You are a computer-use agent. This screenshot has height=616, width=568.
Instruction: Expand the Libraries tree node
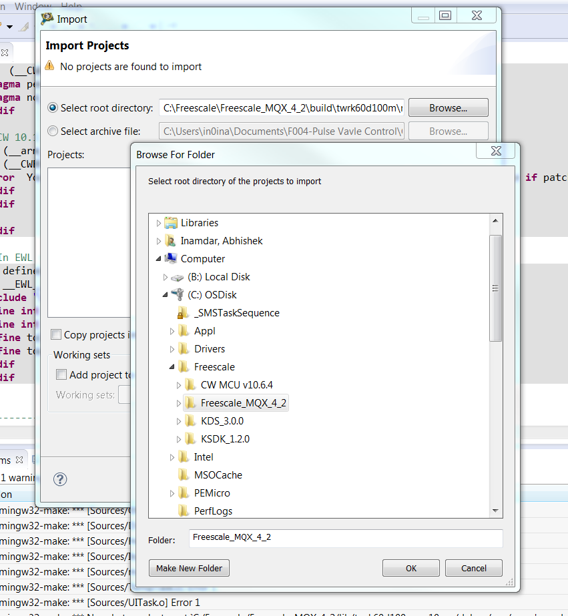(x=158, y=223)
